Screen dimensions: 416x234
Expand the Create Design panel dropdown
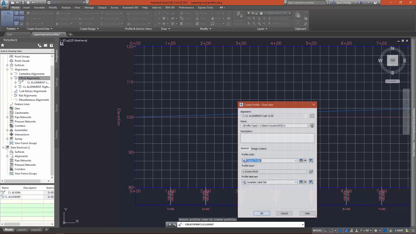click(89, 29)
